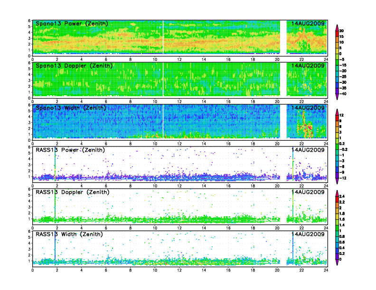Click the '1.8' label on the bottom colorbar
This screenshot has width=376, height=290.
pos(342,213)
